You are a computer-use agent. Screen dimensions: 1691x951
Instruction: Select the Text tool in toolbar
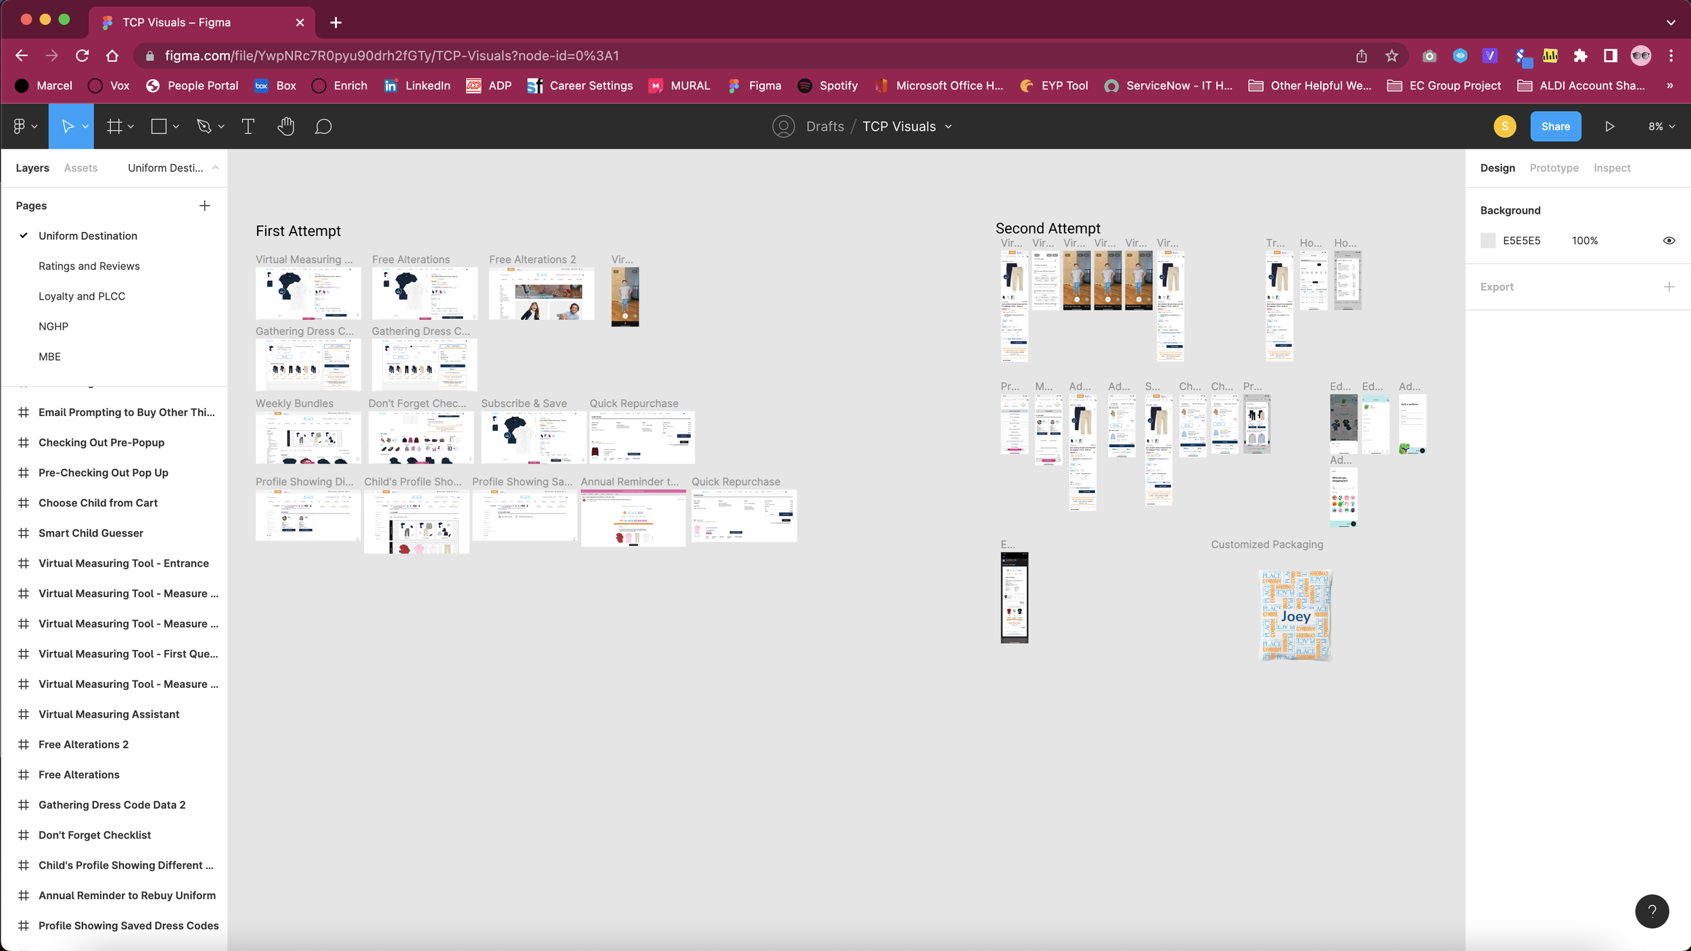pos(248,126)
